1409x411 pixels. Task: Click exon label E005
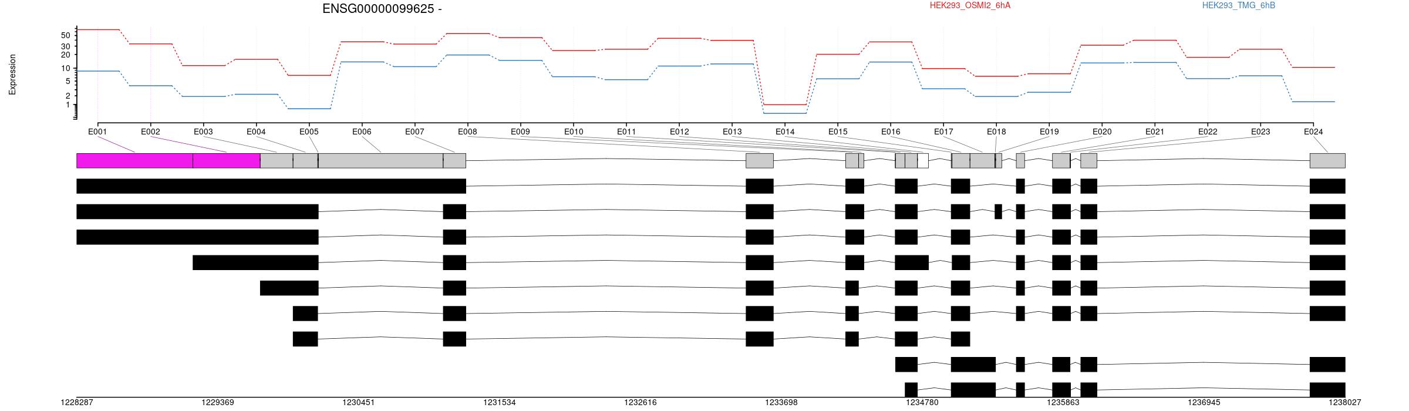click(x=309, y=132)
